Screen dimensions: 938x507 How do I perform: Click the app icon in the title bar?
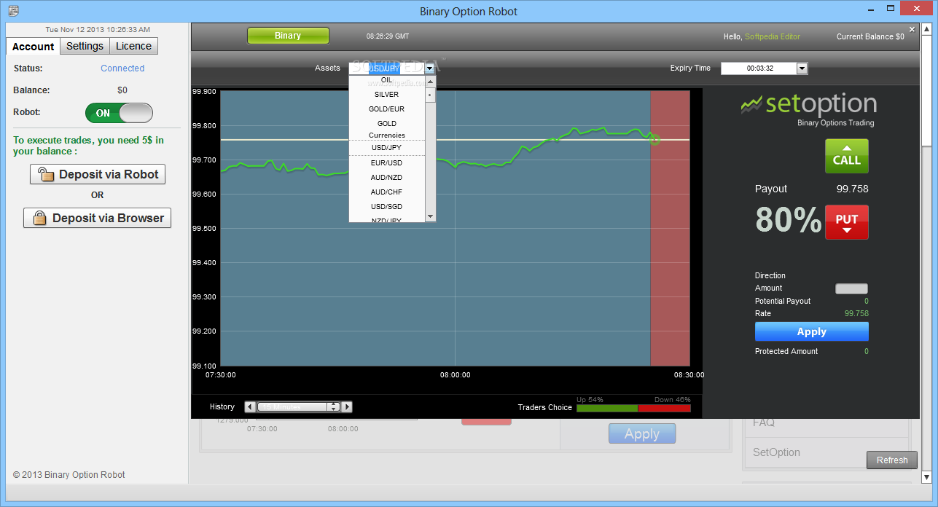(13, 11)
